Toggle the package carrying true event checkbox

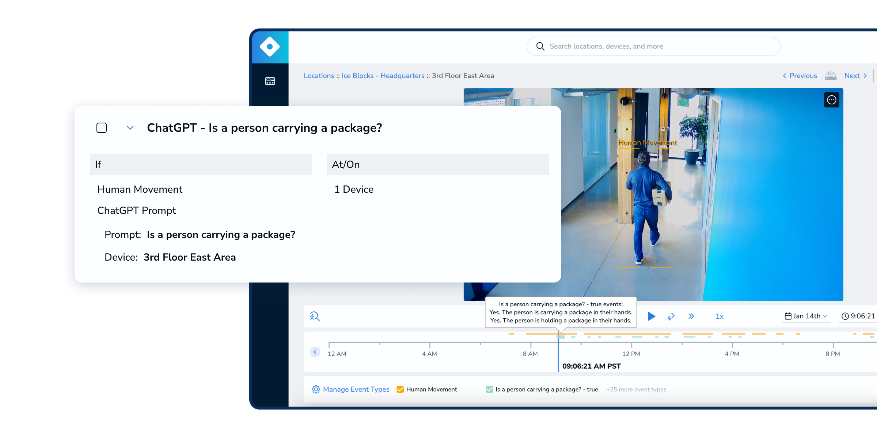click(489, 389)
